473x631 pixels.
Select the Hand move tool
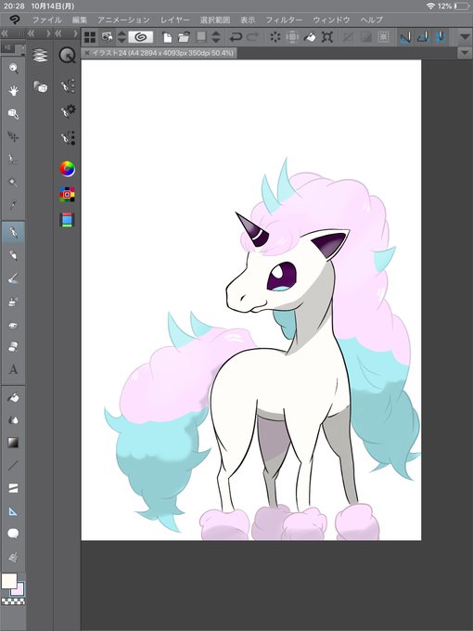coord(13,91)
